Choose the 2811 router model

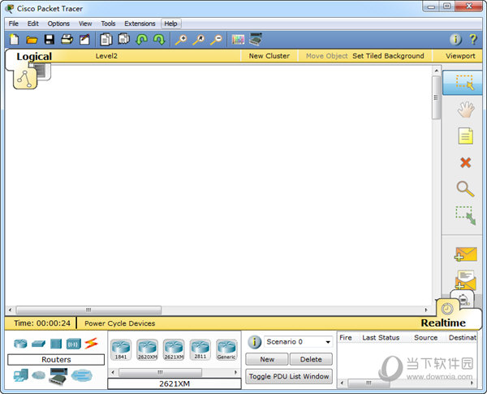click(200, 349)
